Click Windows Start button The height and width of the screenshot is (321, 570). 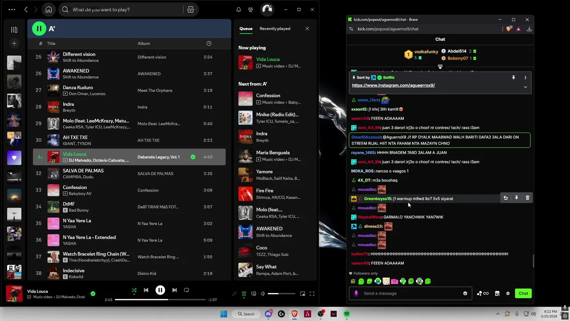point(224,314)
